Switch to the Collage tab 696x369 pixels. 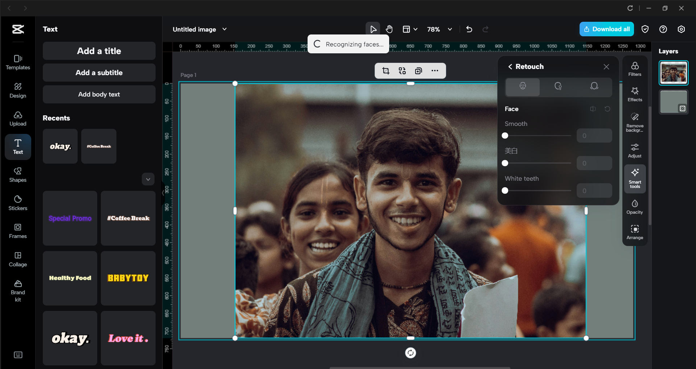click(x=18, y=259)
